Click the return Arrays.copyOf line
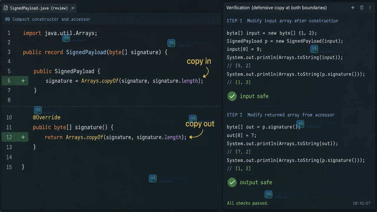Screen dimensions: 377x212 pyautogui.click(x=116, y=138)
